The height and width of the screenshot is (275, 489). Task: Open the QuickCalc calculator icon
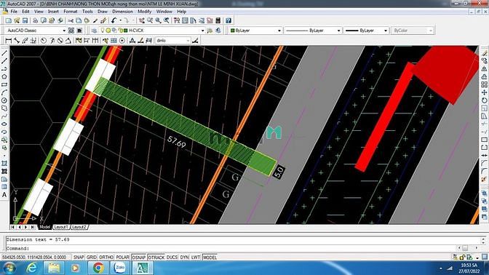(x=218, y=20)
